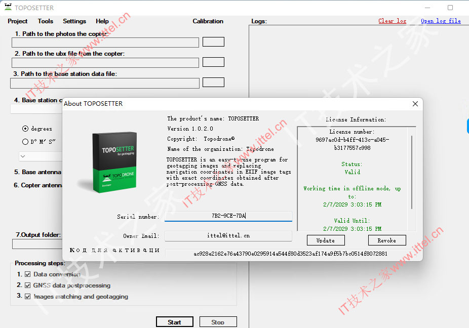Click the Owner Email input field
This screenshot has width=469, height=328.
tap(228, 235)
